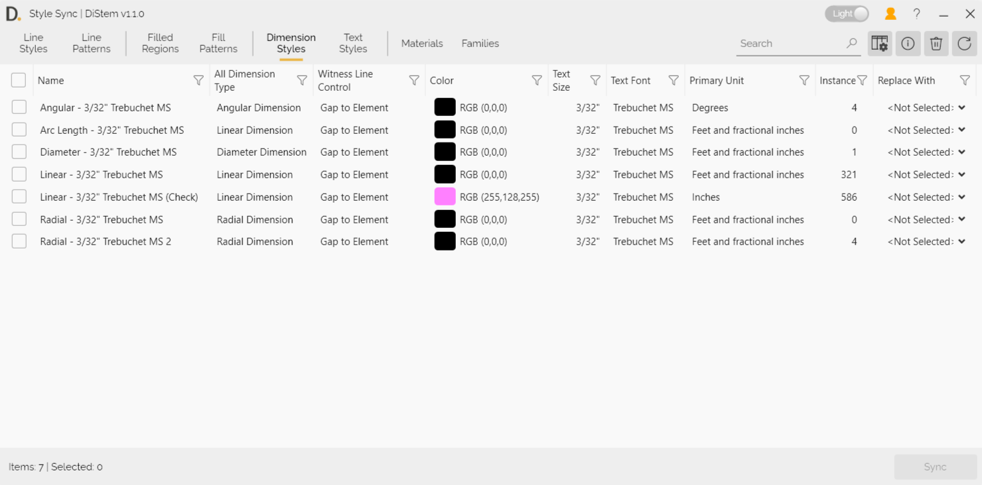982x485 pixels.
Task: Open help question mark icon
Action: 916,14
